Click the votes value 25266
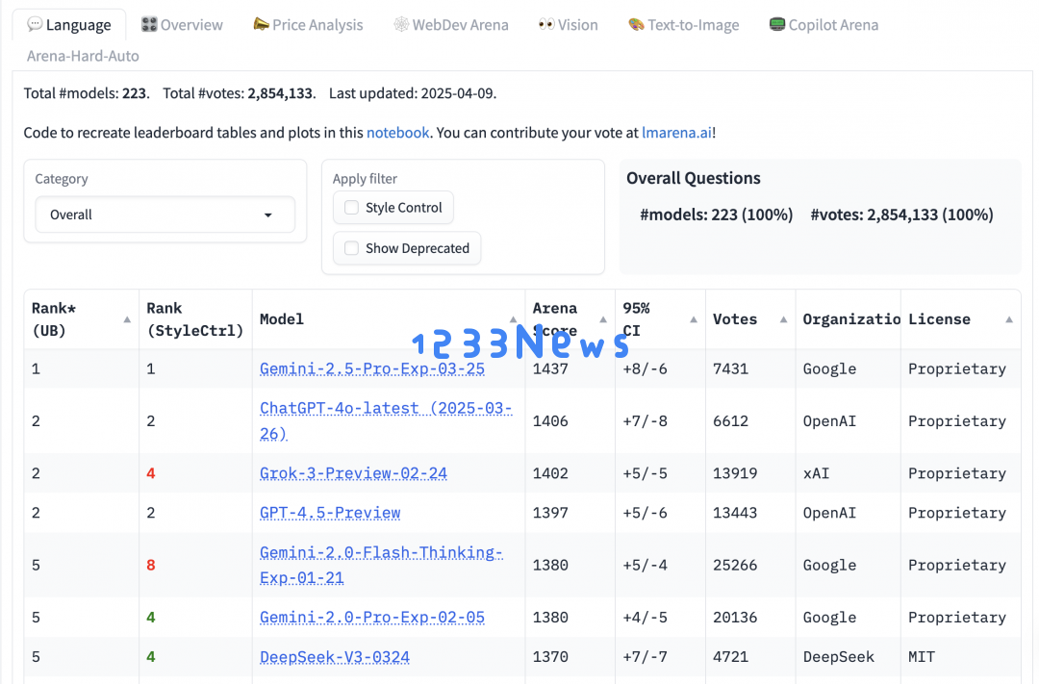1039x684 pixels. (x=735, y=565)
